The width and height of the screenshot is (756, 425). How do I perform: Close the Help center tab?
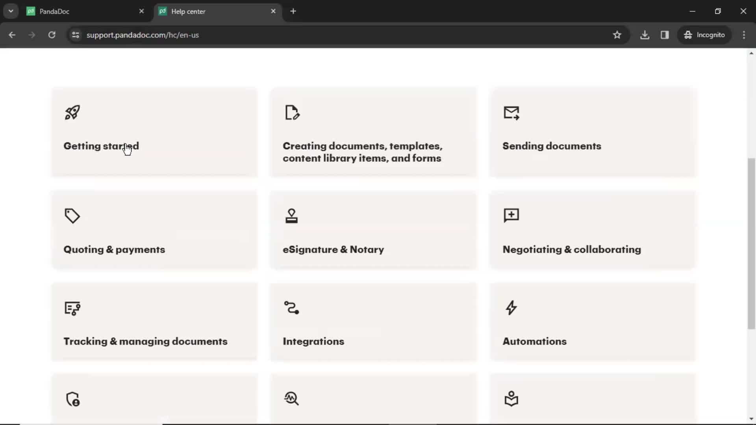273,11
